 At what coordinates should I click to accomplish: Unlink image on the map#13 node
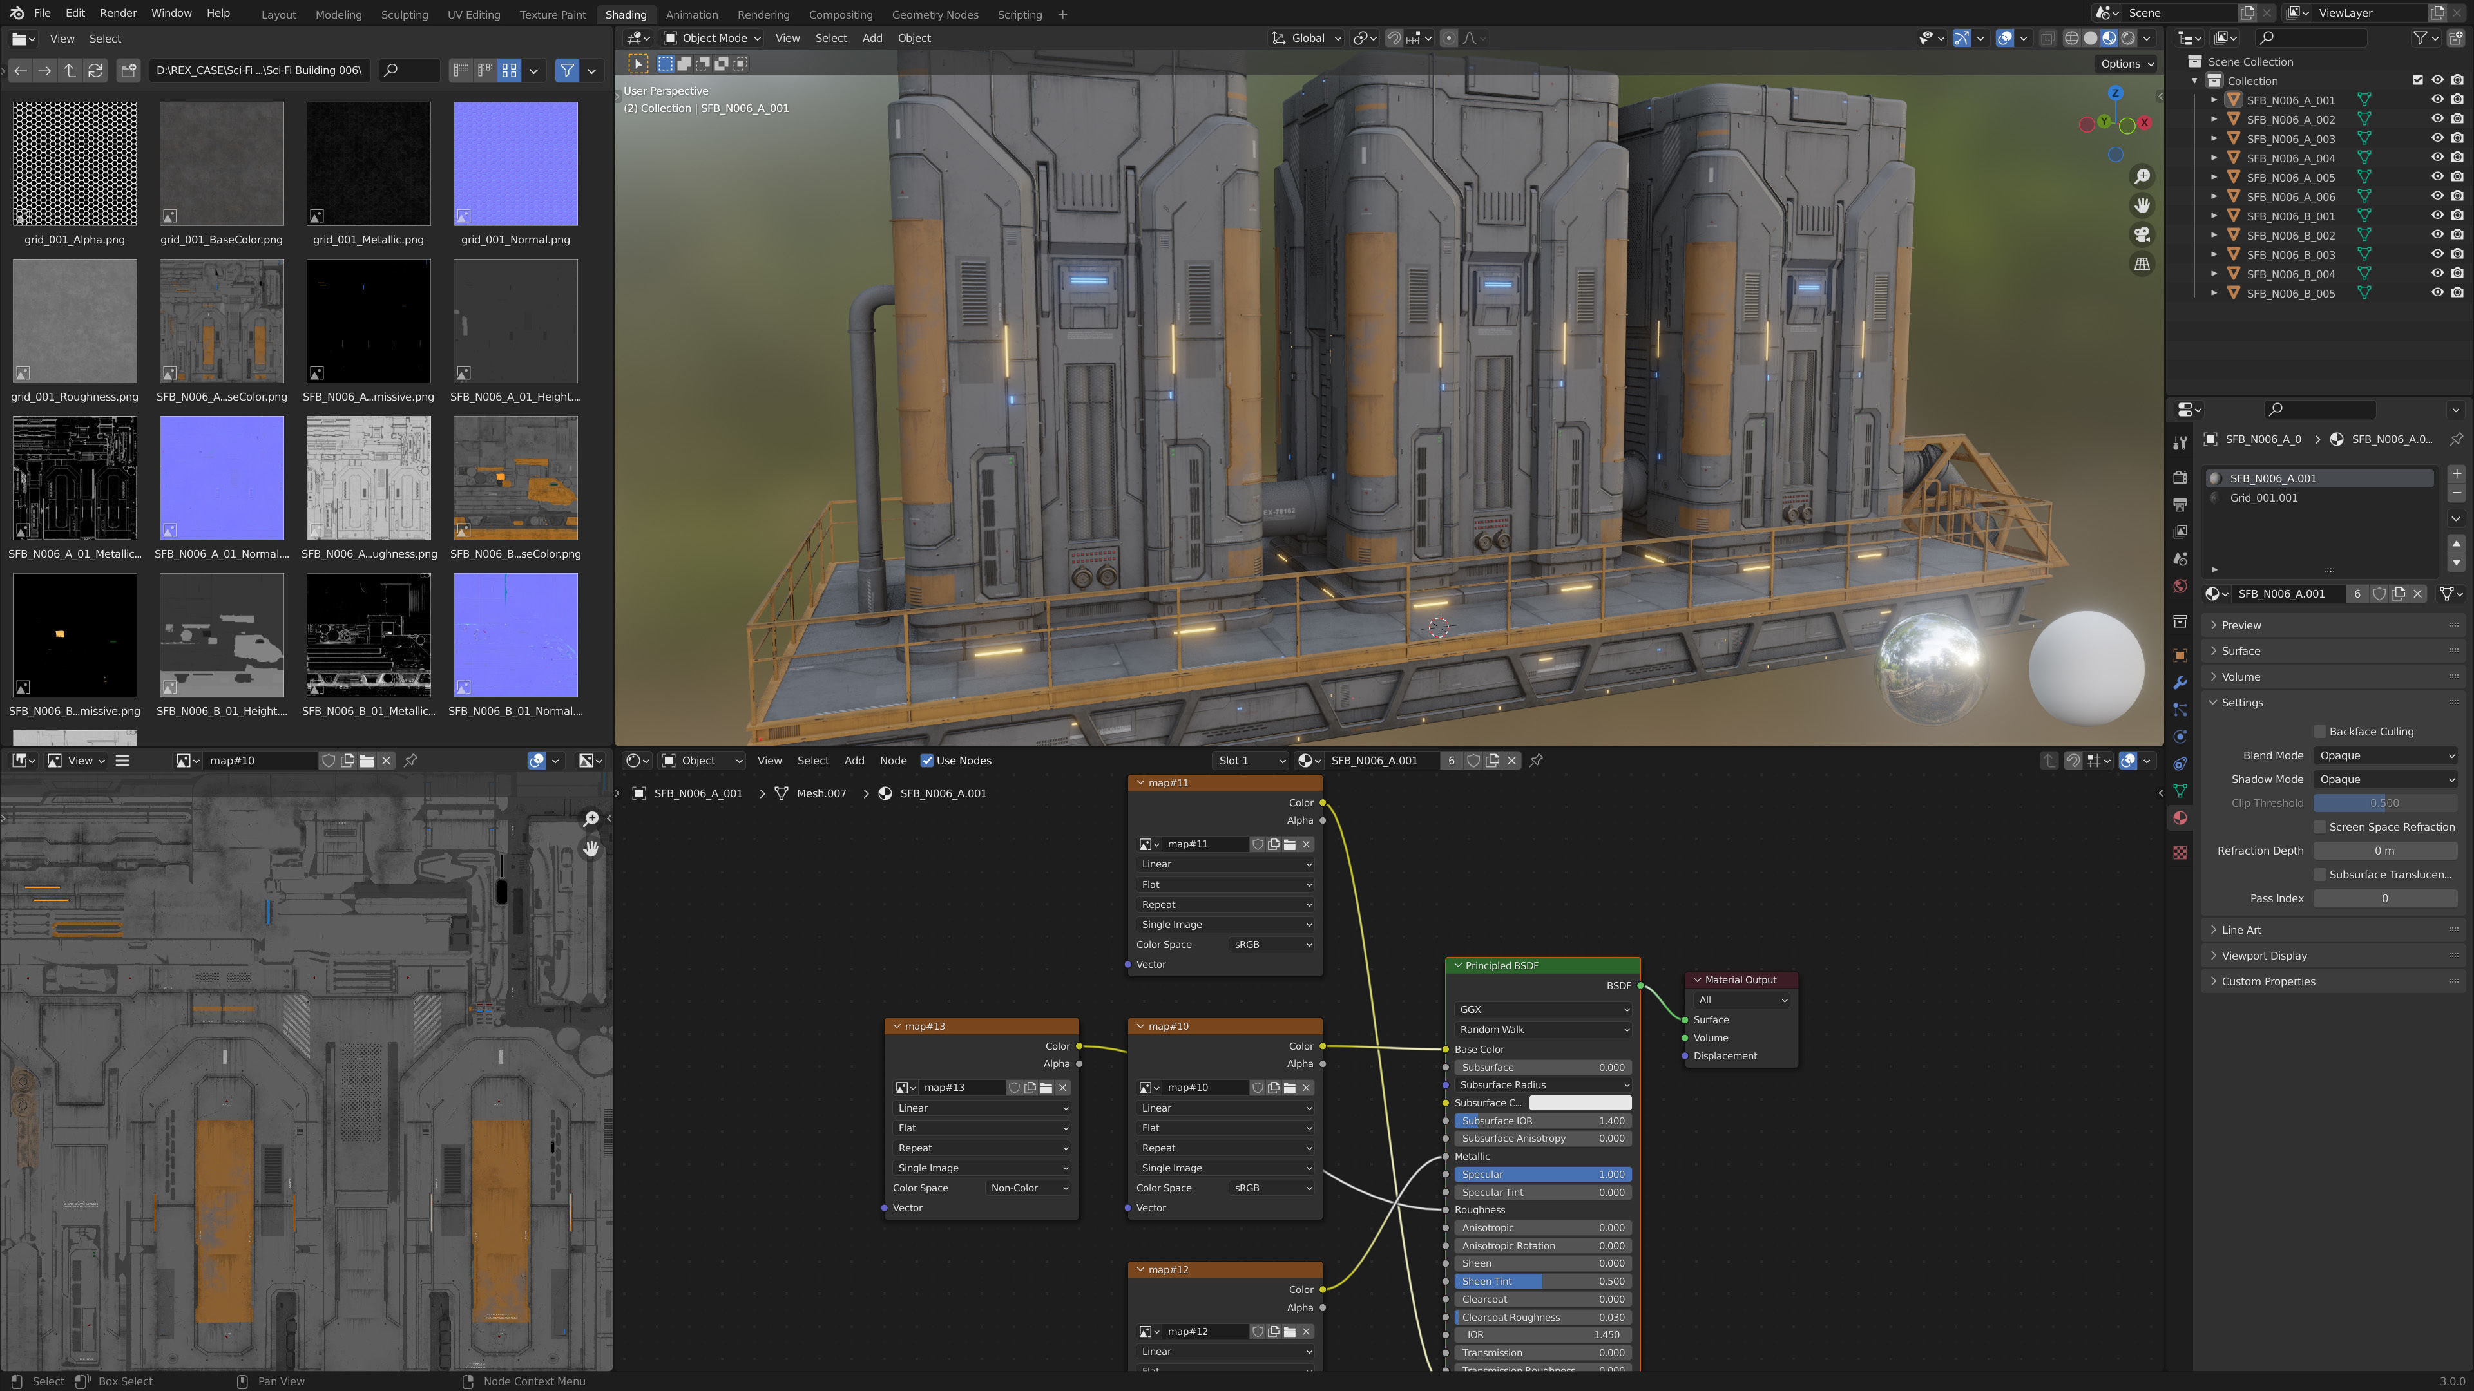[x=1062, y=1088]
